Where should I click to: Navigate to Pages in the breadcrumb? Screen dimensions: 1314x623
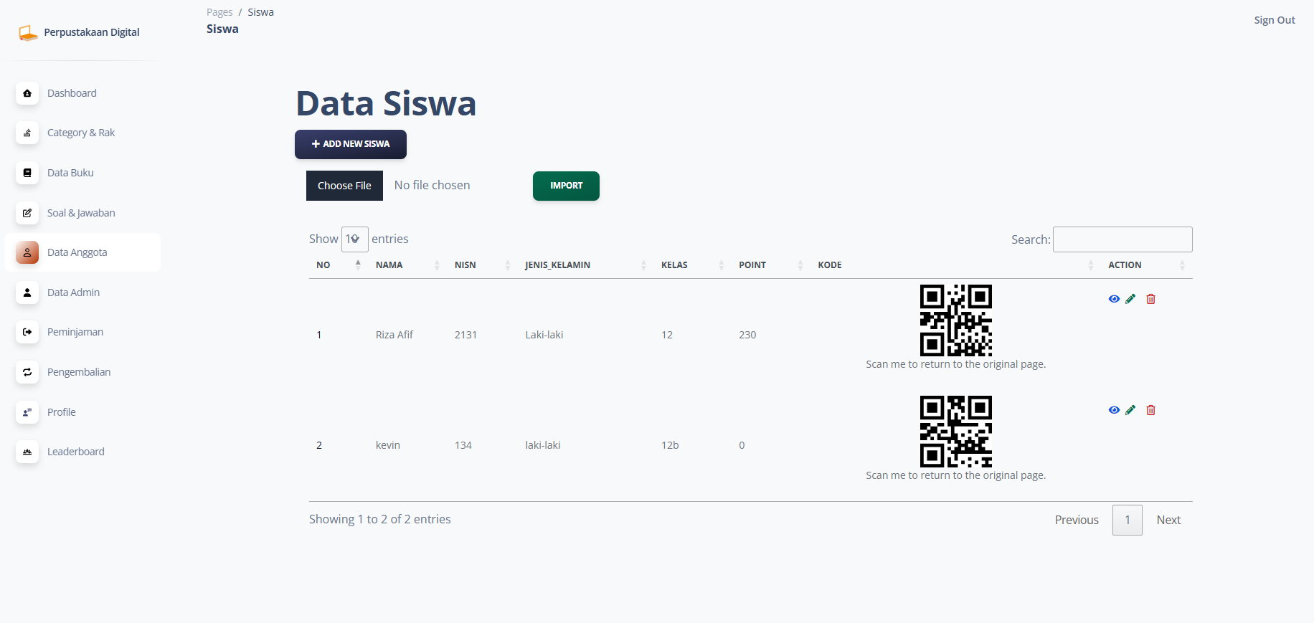(x=219, y=11)
